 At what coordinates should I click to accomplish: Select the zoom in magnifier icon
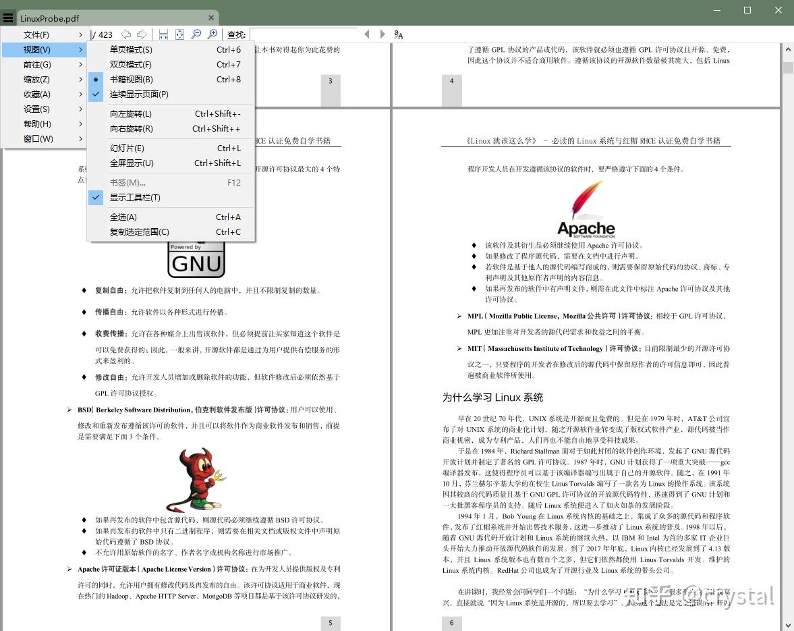tap(213, 34)
